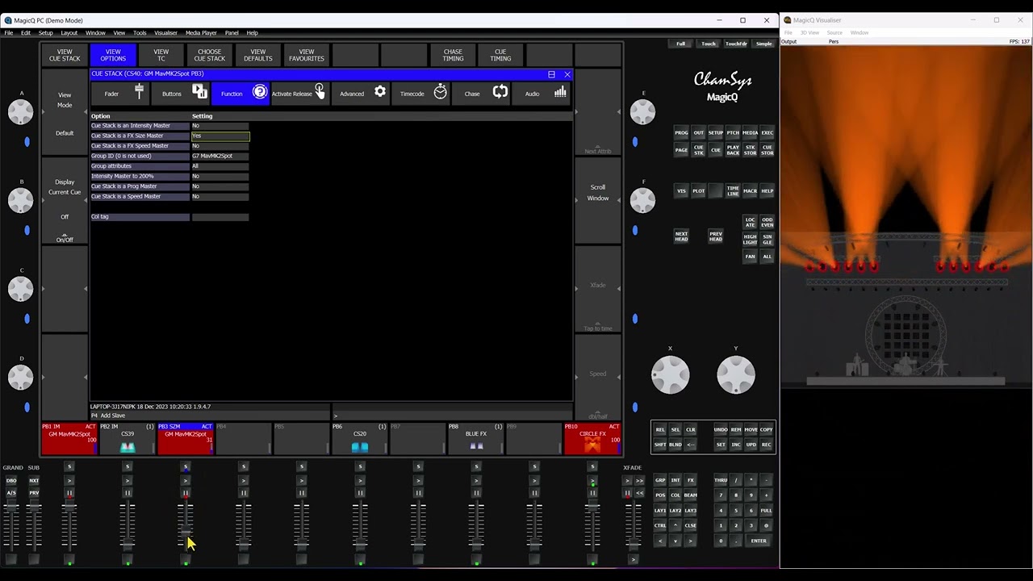Click the Grand master fader handle
The image size is (1033, 581).
point(11,508)
